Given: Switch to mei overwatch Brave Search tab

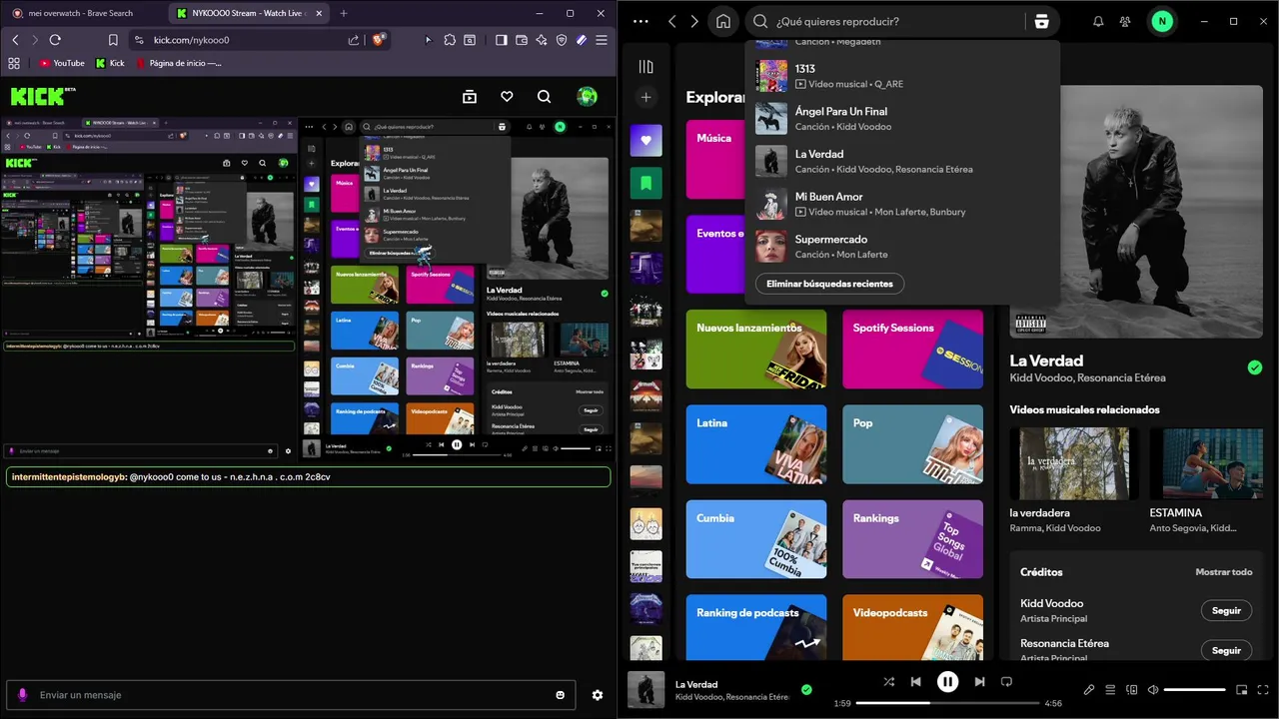Looking at the screenshot, I should [x=83, y=13].
